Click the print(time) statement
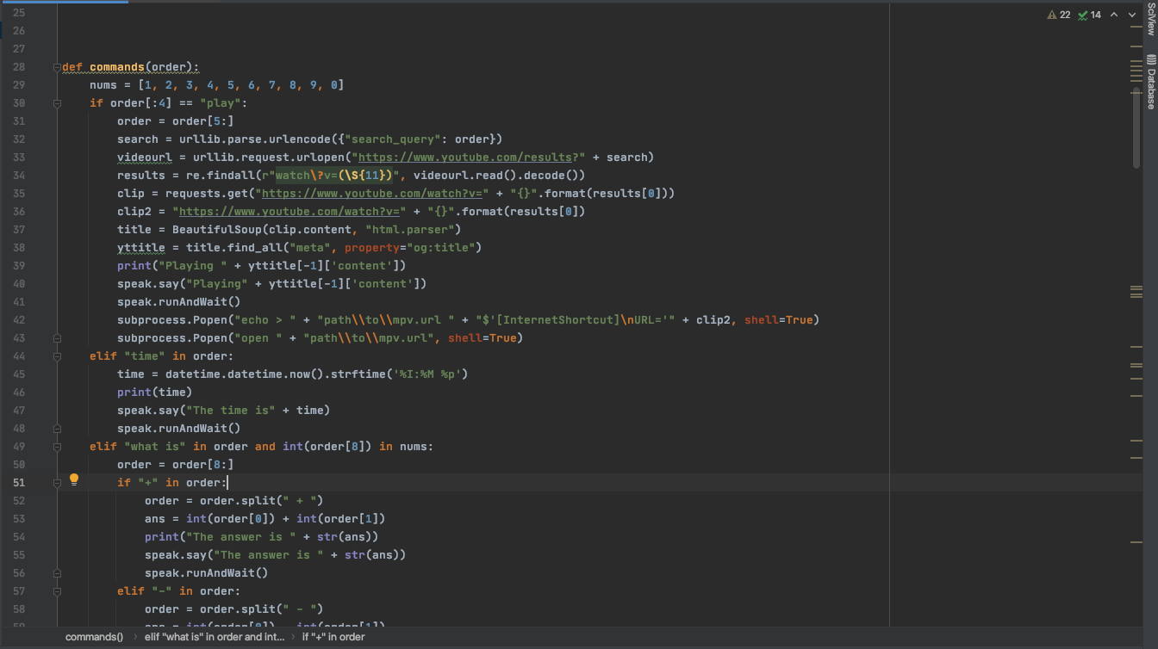Screen dimensions: 1158x649 click(155, 392)
